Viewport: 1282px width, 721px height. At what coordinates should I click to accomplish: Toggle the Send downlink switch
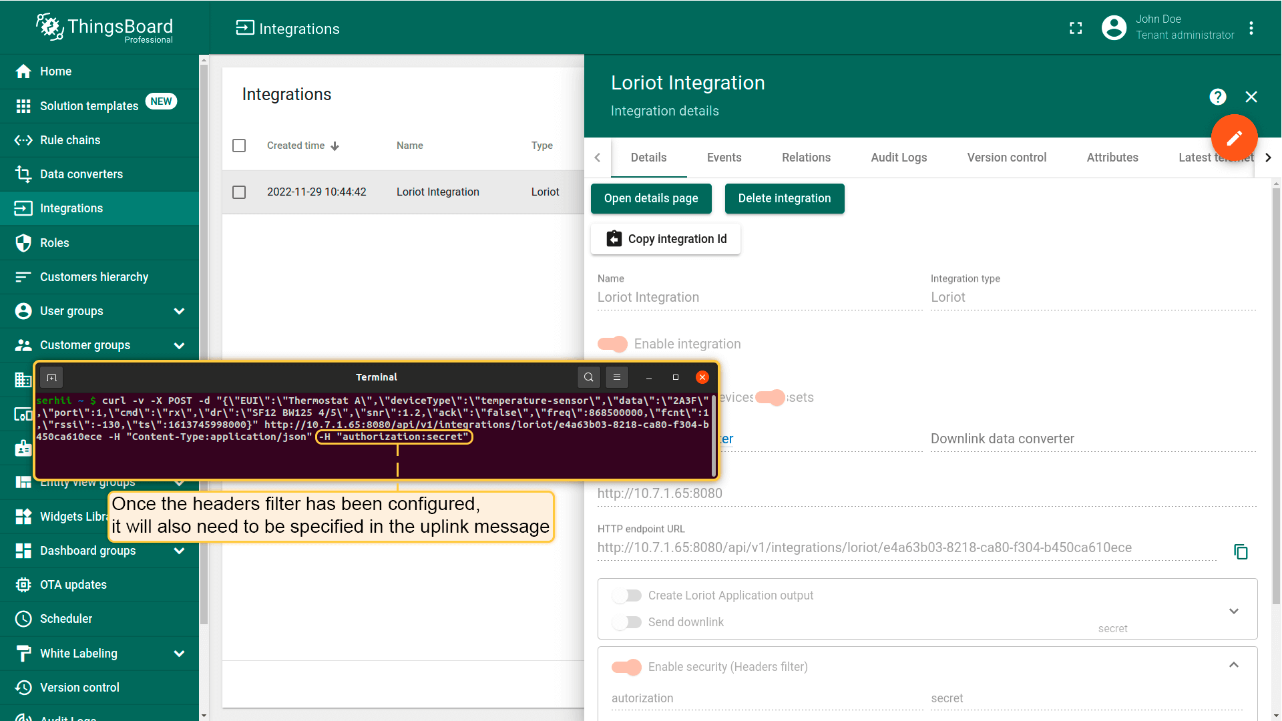(627, 622)
